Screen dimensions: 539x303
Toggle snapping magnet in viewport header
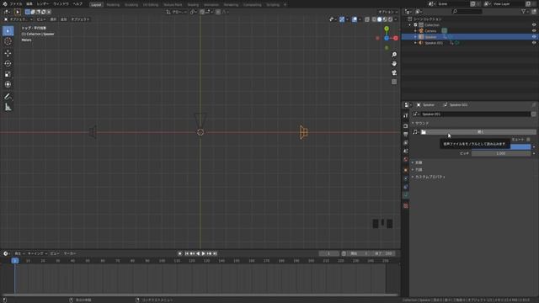pos(202,12)
